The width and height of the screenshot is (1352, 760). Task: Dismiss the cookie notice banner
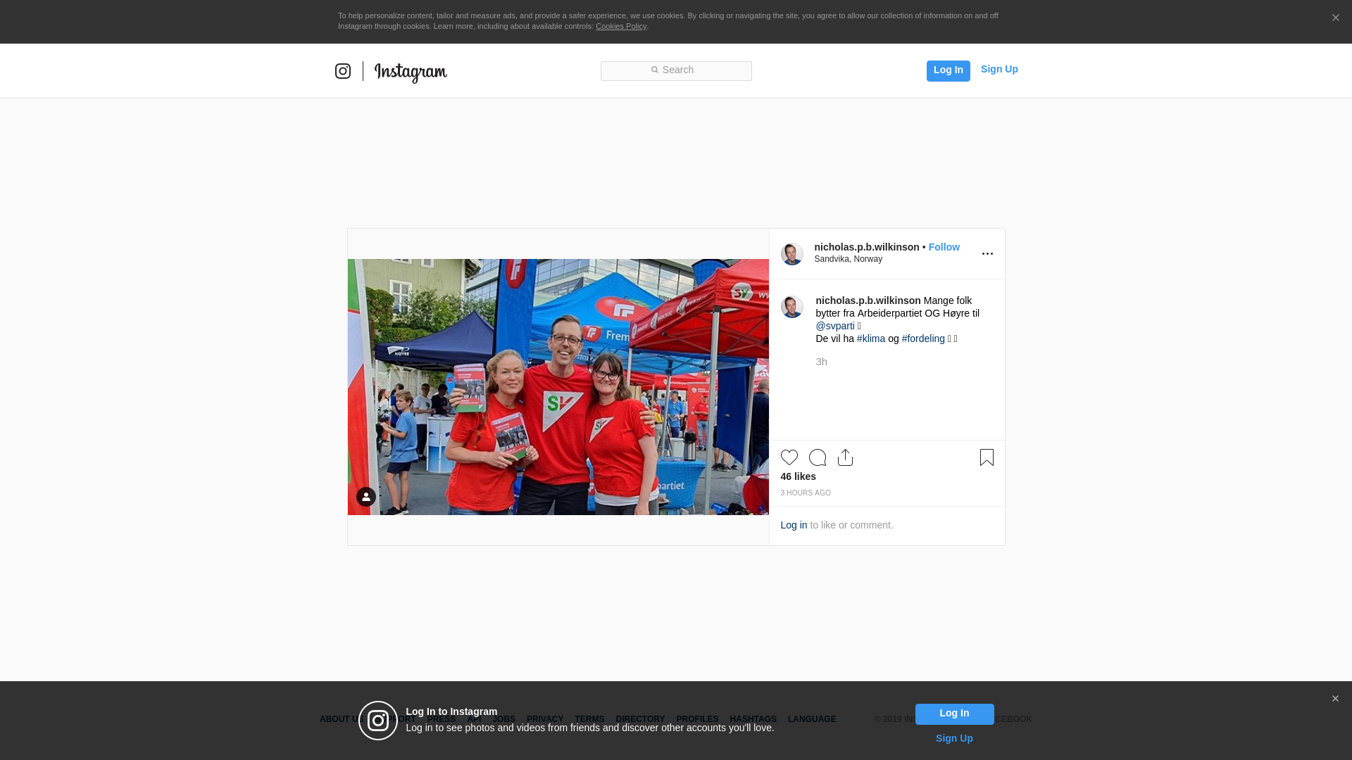[x=1335, y=18]
